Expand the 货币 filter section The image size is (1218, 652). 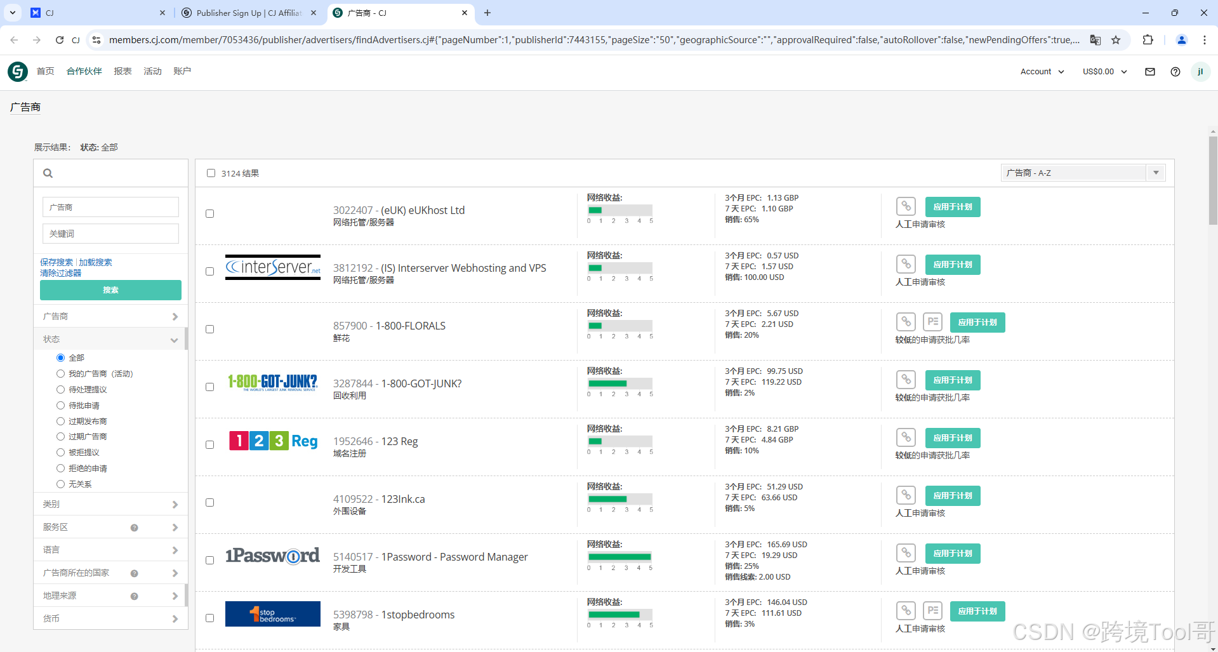pyautogui.click(x=110, y=618)
